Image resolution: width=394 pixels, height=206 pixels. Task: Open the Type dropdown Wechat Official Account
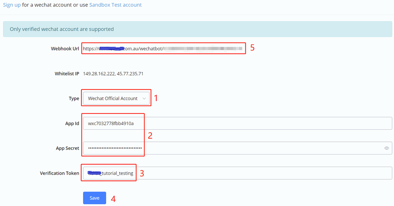click(116, 99)
